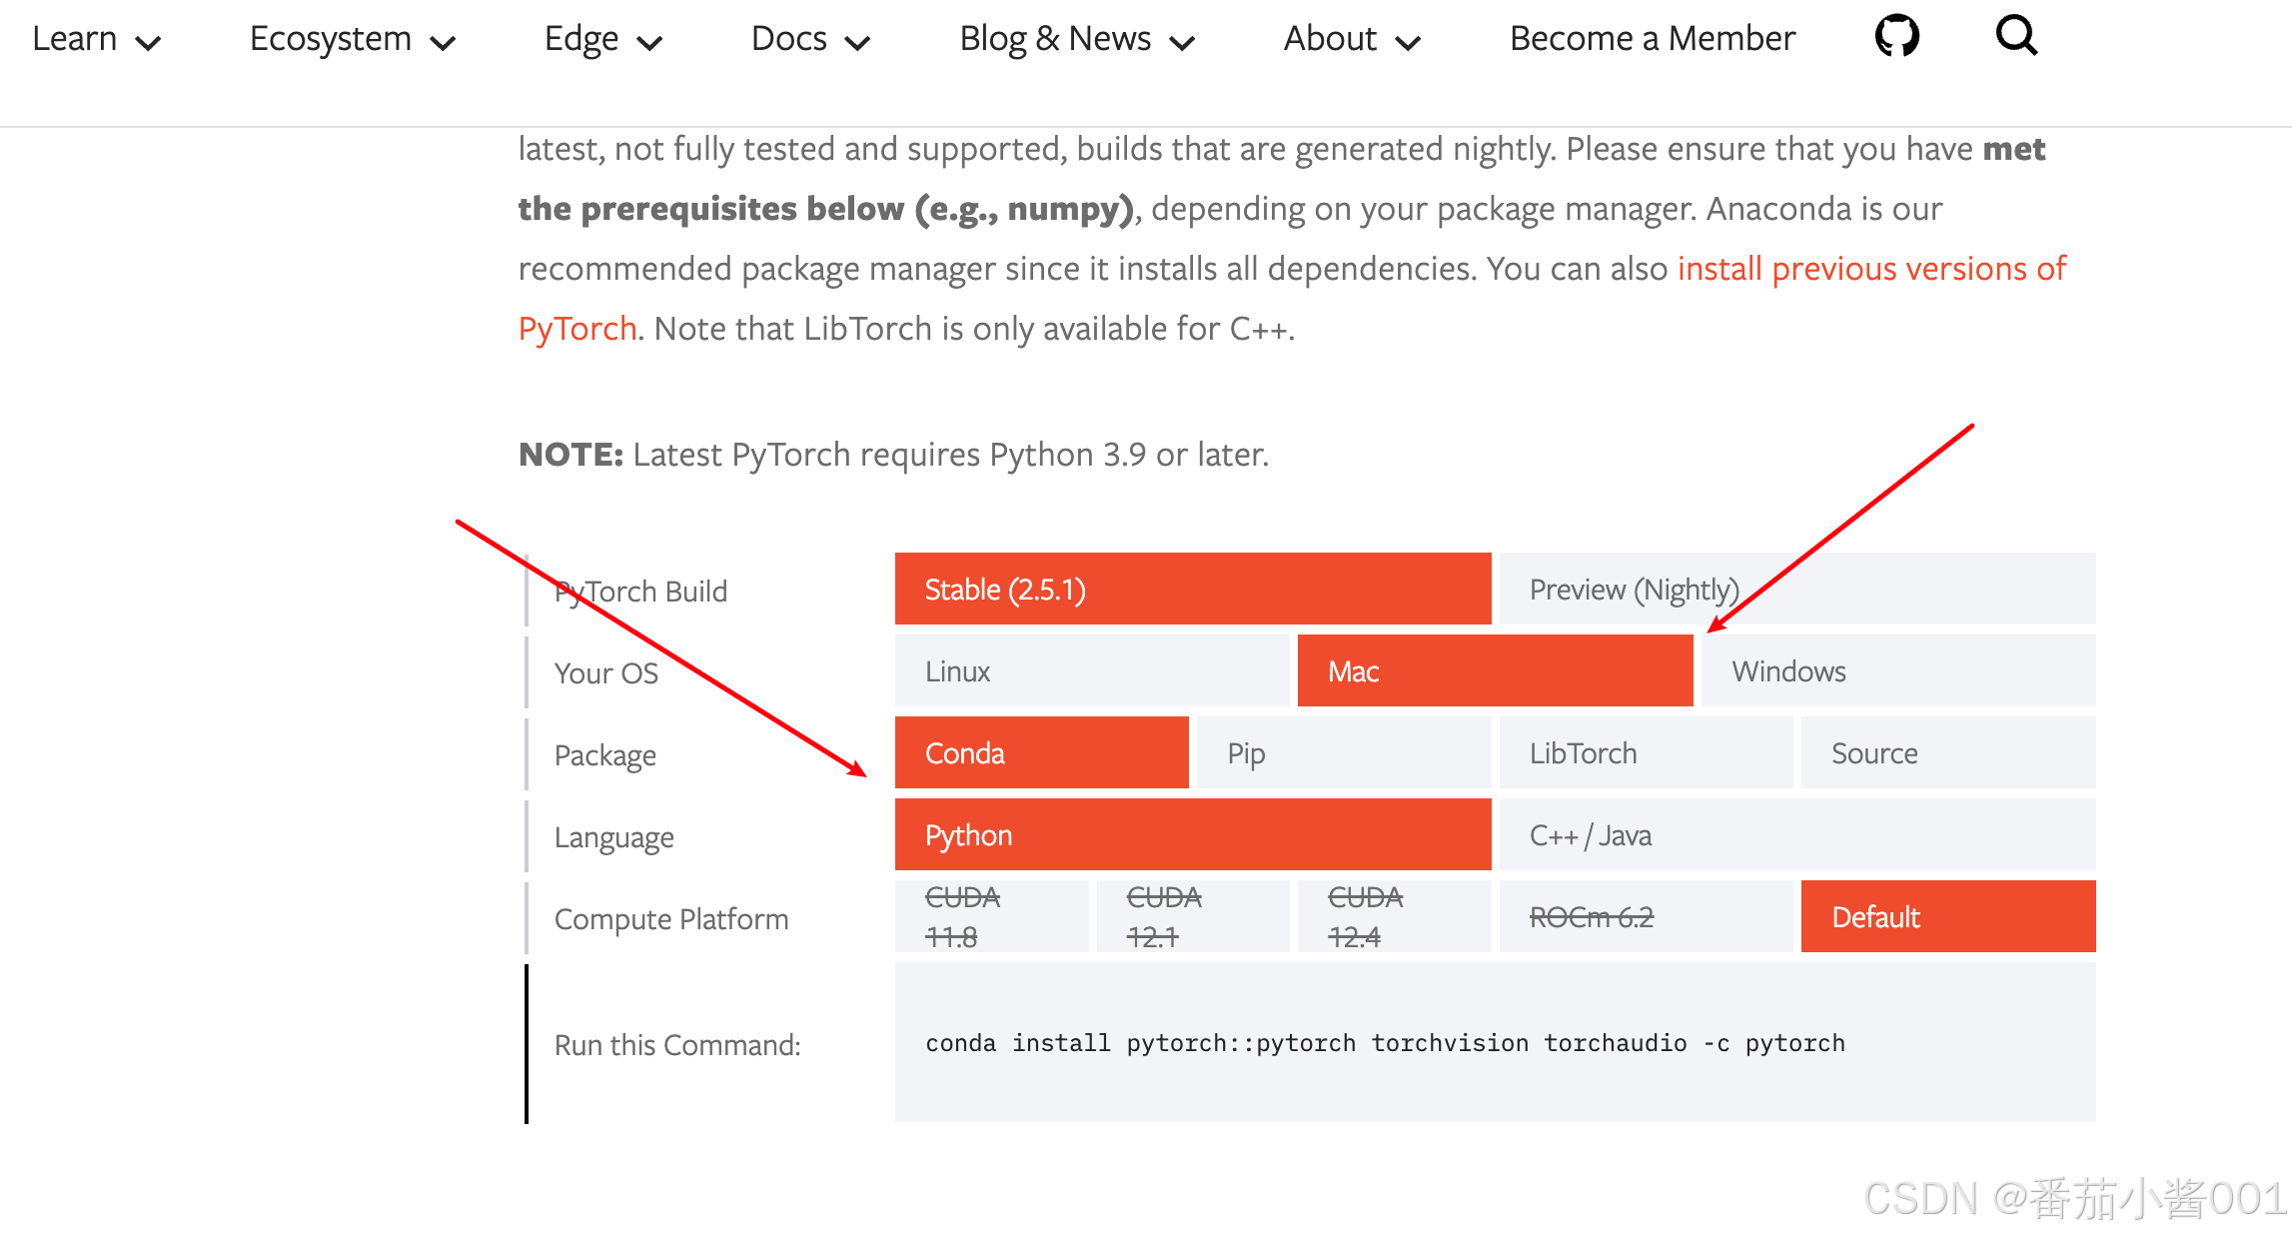Expand the Learn menu chevron
2292x1237 pixels.
tap(148, 43)
